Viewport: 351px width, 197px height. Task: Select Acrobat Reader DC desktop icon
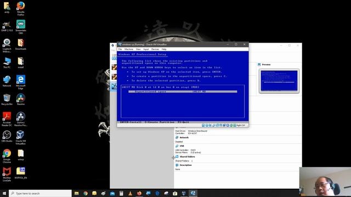click(7, 119)
